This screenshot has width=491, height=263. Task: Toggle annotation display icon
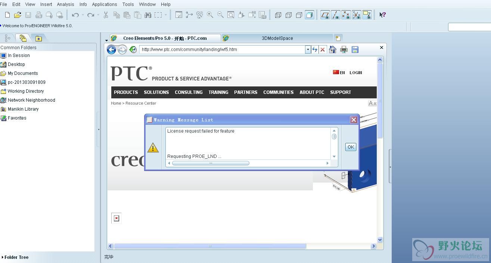[367, 15]
